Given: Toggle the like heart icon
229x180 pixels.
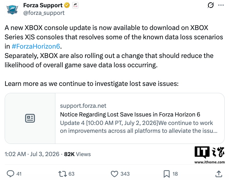Looking at the screenshot, I should pos(115,174).
